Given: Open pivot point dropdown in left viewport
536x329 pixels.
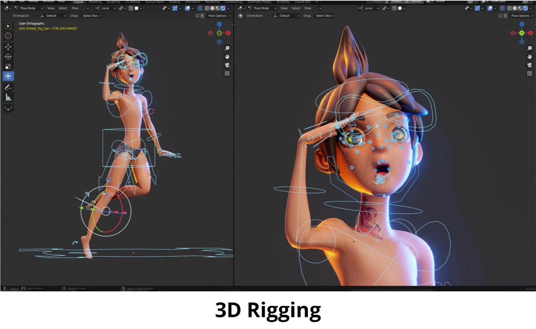Looking at the screenshot, I should click(x=123, y=8).
